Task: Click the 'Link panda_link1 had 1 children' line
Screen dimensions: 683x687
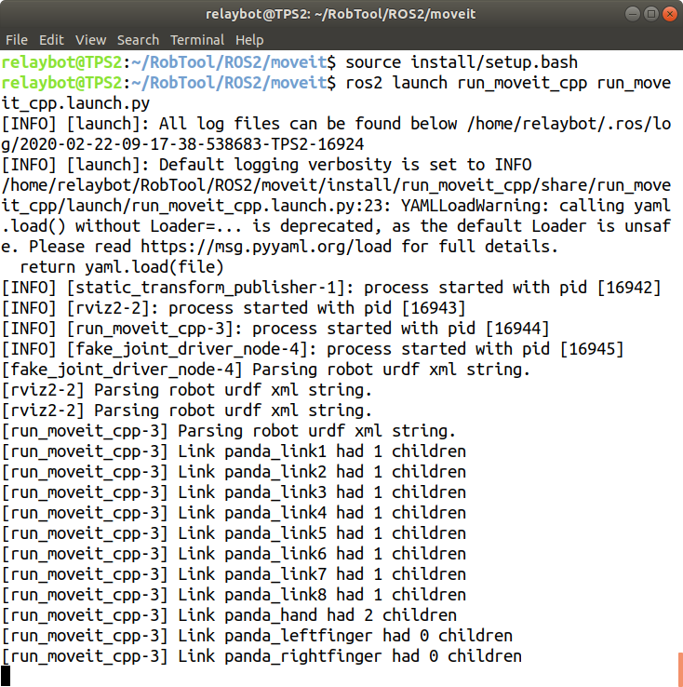Action: pos(234,451)
